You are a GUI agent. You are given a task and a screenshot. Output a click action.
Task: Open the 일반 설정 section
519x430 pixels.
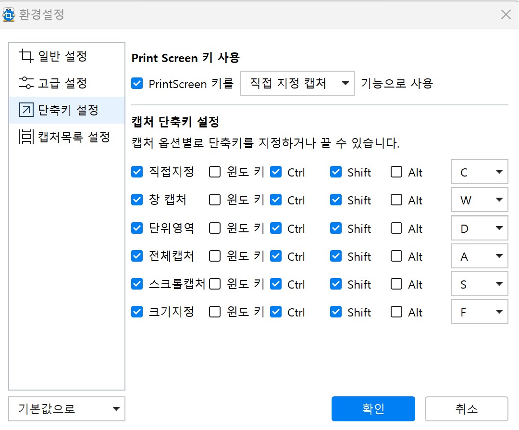(x=67, y=56)
